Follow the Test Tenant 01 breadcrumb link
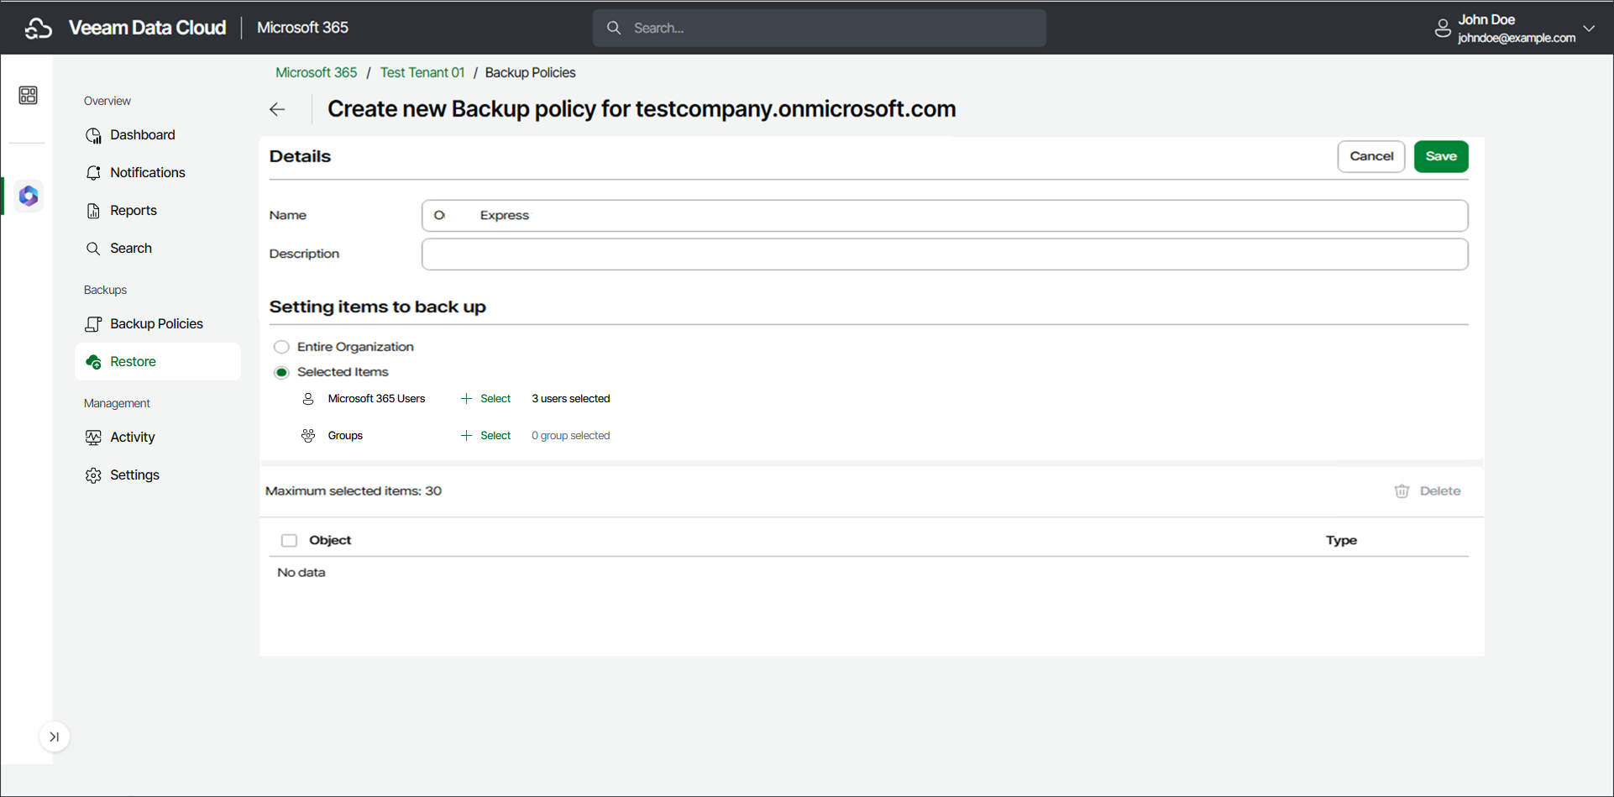Image resolution: width=1614 pixels, height=797 pixels. [x=422, y=73]
